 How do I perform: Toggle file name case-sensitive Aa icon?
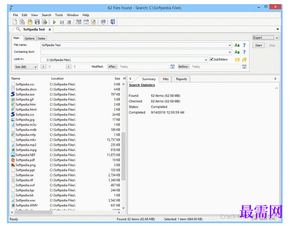pos(237,45)
